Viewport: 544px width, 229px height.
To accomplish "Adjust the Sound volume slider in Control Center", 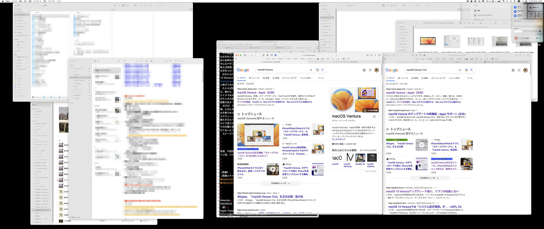I will pos(526,31).
